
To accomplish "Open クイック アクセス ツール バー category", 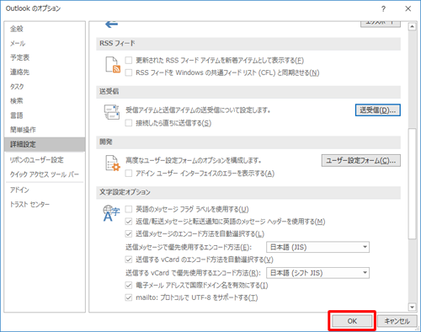I will (45, 174).
